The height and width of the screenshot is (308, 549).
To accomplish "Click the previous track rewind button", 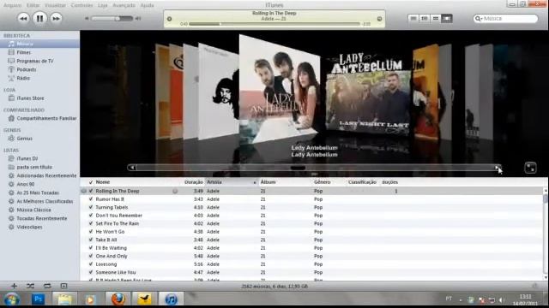I will click(23, 18).
